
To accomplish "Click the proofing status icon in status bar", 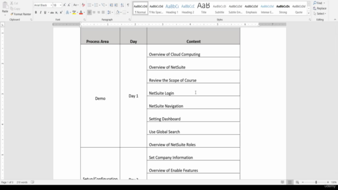I will pyautogui.click(x=32, y=182).
